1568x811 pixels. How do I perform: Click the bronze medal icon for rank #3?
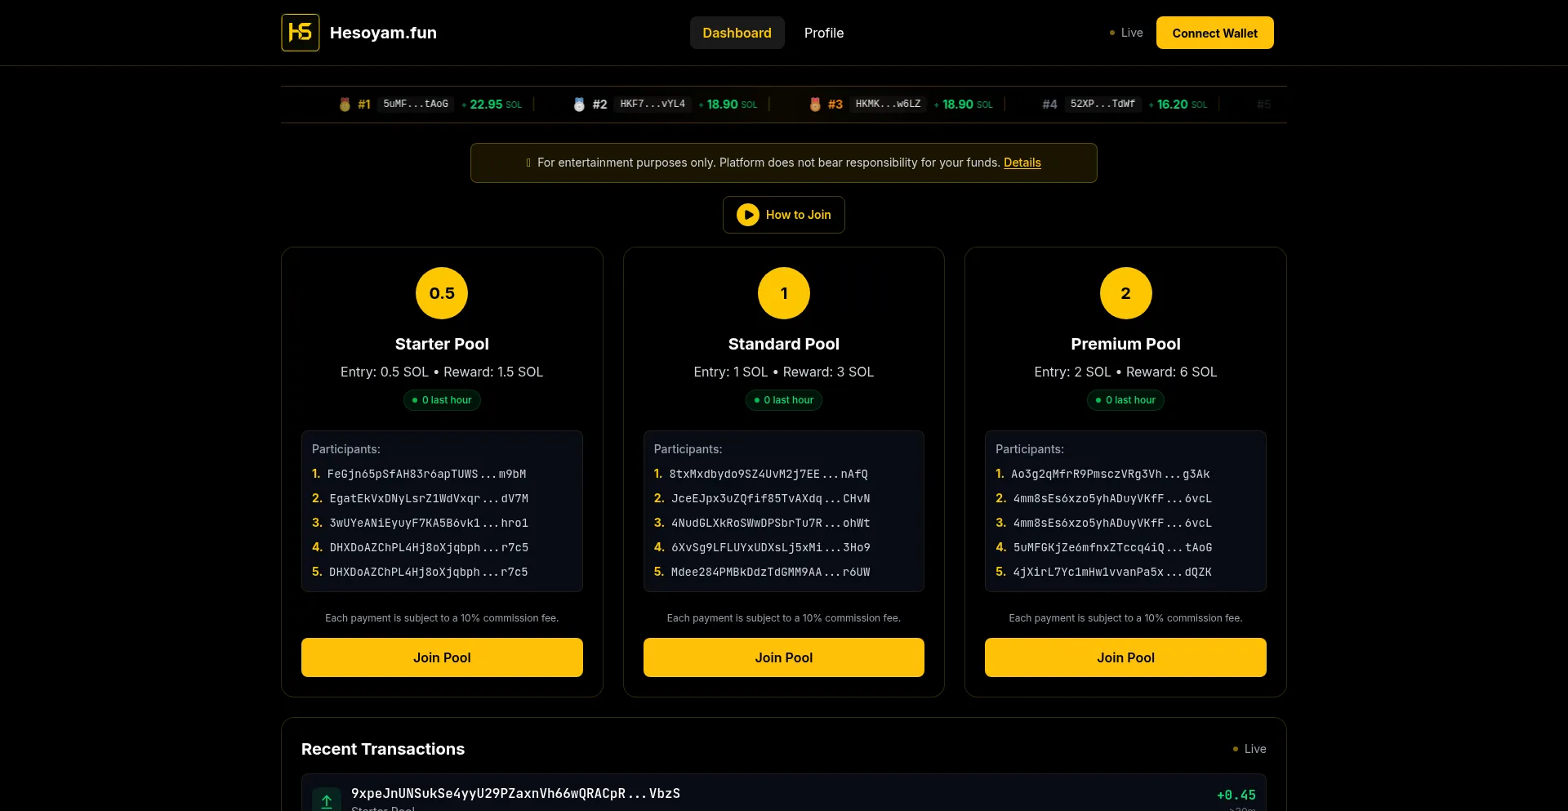click(x=814, y=105)
